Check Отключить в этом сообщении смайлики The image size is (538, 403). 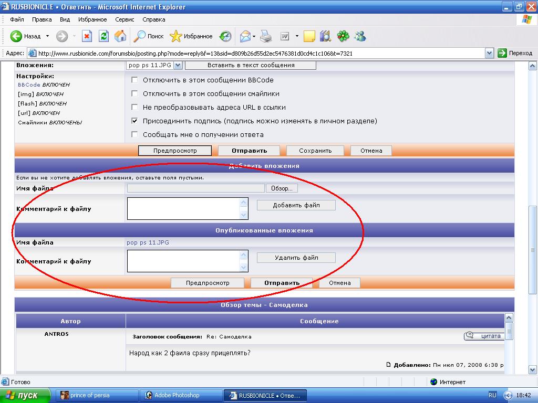click(x=134, y=93)
